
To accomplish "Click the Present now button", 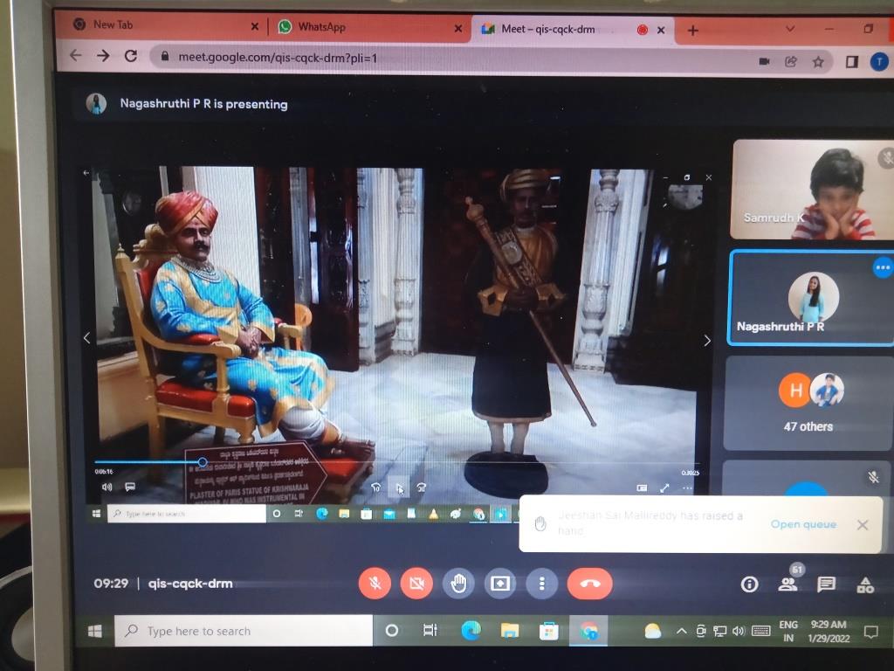I will point(500,583).
